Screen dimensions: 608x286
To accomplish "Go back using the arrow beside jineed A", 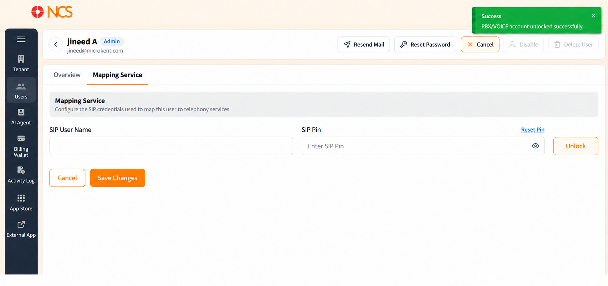I will click(x=56, y=45).
